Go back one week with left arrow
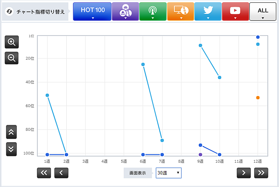The width and height of the screenshot is (279, 187). 61,173
